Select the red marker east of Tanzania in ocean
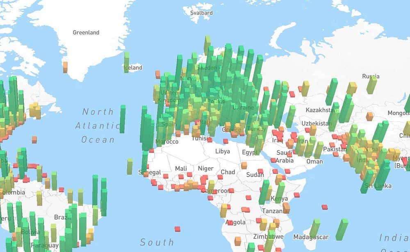Screen dimensions: 410x252 tap(325, 207)
